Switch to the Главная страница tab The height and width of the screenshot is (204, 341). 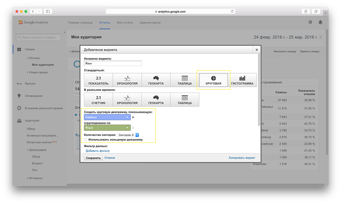(80, 23)
